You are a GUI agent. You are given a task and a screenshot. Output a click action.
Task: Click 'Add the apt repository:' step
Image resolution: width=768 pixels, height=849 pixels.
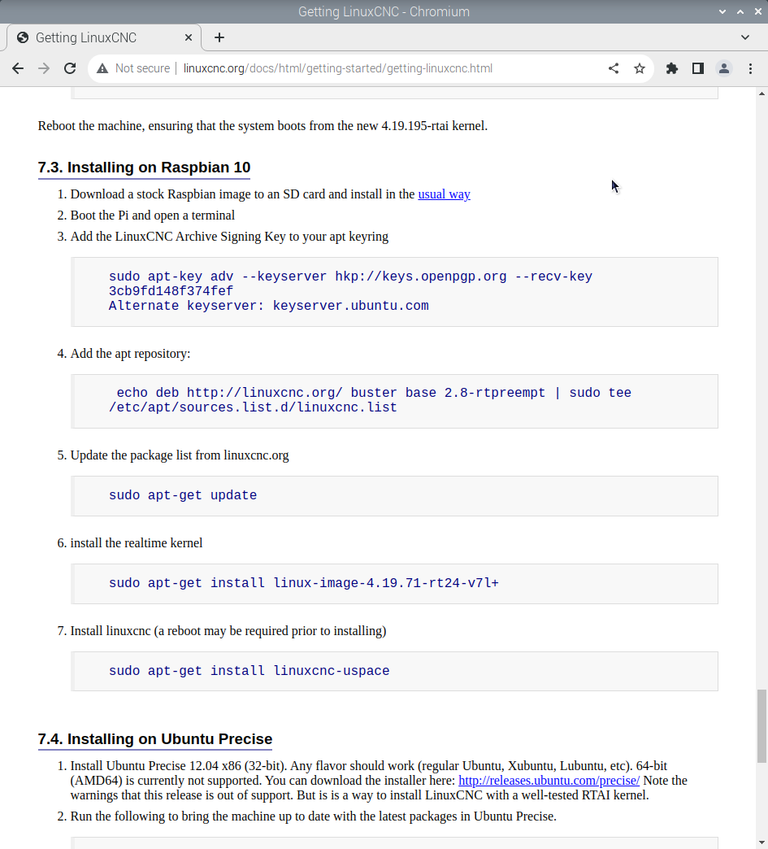coord(130,353)
